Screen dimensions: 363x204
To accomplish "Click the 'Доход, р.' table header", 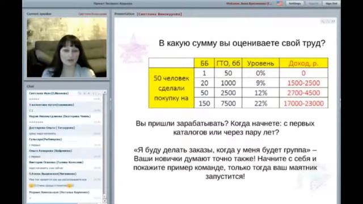I will [x=303, y=63].
